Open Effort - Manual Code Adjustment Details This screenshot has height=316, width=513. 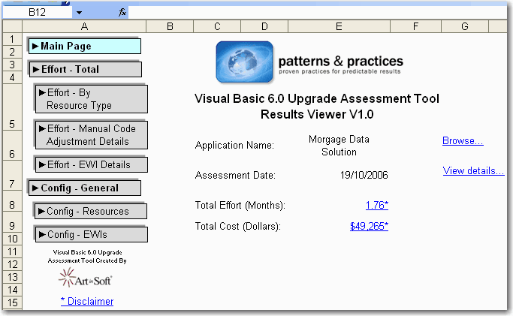[90, 134]
